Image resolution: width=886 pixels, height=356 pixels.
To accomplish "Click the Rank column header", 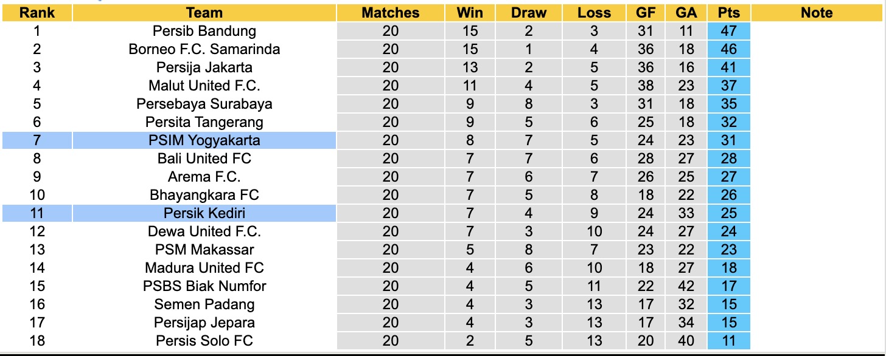I will (37, 13).
